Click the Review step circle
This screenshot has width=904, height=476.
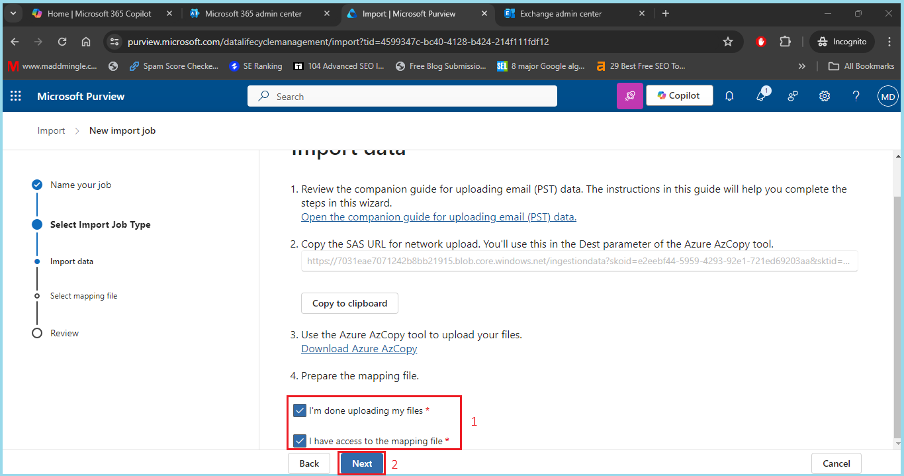(x=37, y=333)
